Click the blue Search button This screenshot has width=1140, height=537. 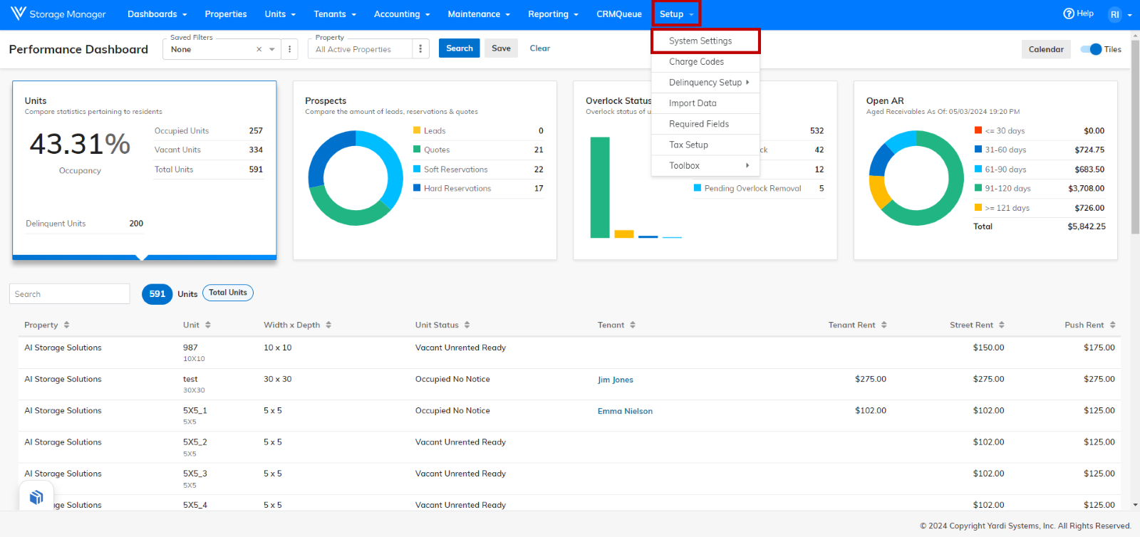coord(460,48)
